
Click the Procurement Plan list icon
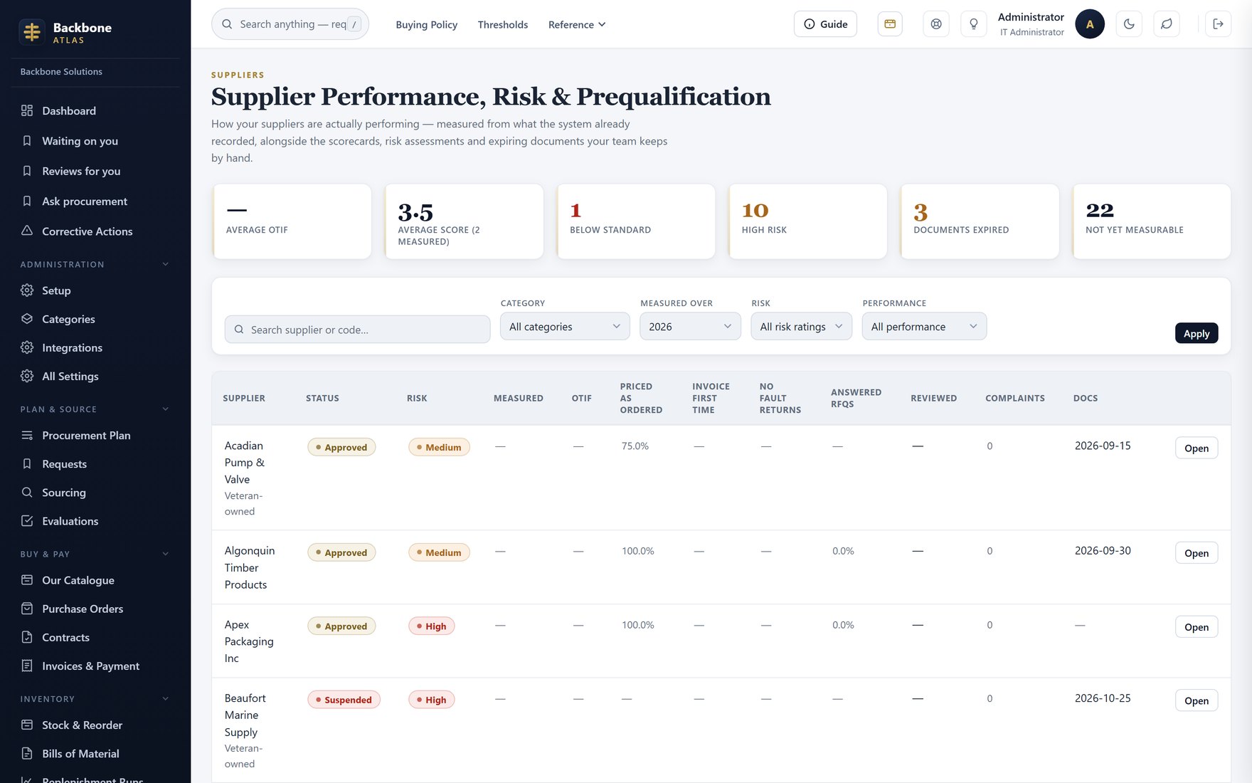click(x=27, y=435)
